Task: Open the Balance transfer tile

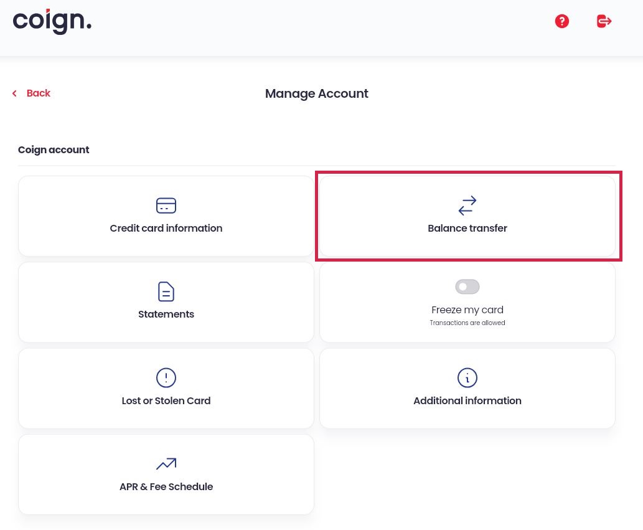Action: click(x=467, y=216)
